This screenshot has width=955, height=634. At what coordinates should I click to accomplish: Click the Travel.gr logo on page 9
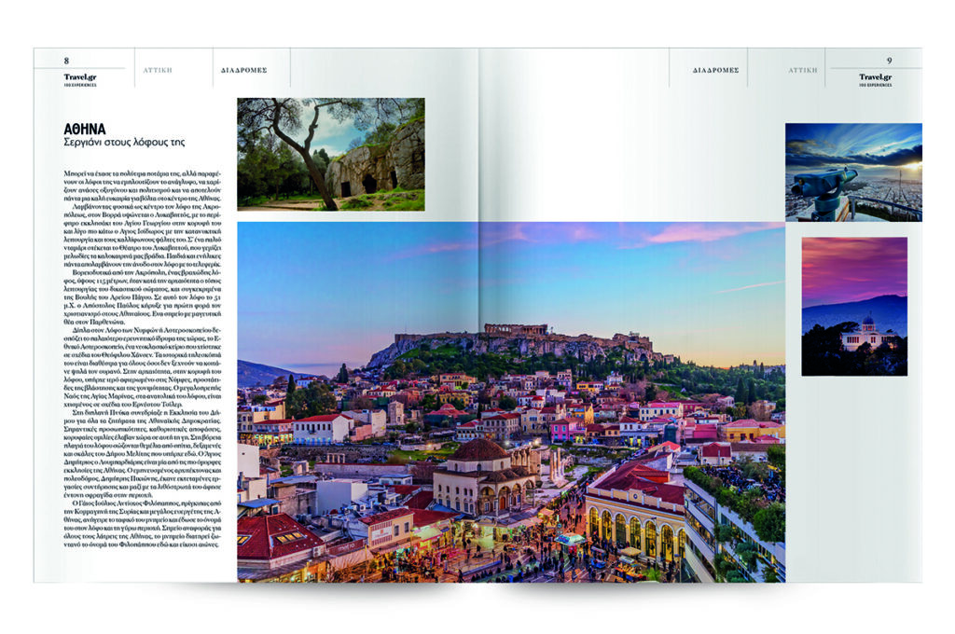pyautogui.click(x=875, y=77)
